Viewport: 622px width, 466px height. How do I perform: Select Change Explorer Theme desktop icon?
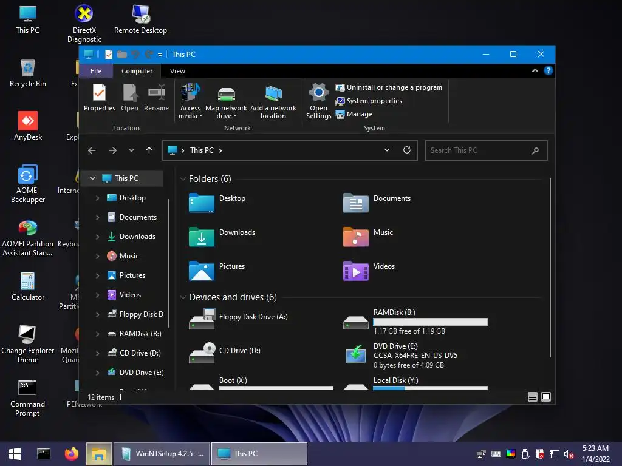tap(28, 344)
